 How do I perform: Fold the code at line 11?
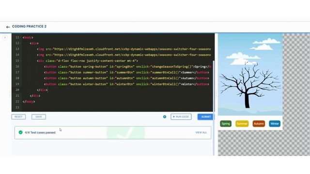pos(21,37)
